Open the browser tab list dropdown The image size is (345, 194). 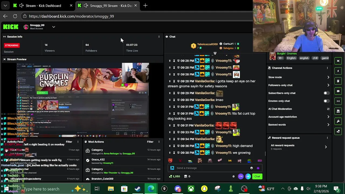coord(5,5)
